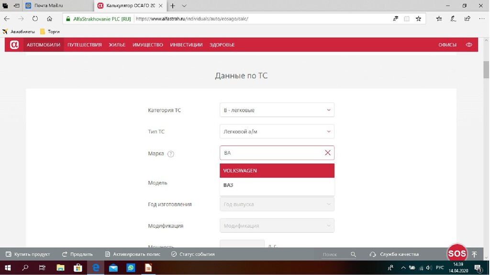Click the volume icon in system tray
The height and width of the screenshot is (275, 490).
pos(429,267)
